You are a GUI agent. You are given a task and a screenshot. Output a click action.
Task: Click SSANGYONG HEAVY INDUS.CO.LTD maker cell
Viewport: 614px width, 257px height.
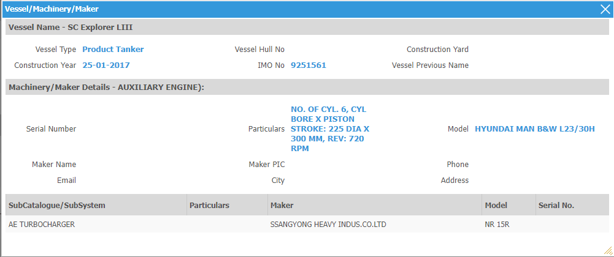pyautogui.click(x=328, y=225)
